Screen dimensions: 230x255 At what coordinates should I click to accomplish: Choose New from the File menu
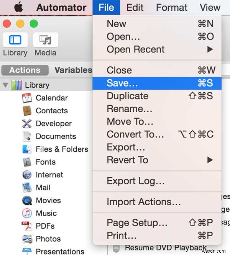point(157,24)
